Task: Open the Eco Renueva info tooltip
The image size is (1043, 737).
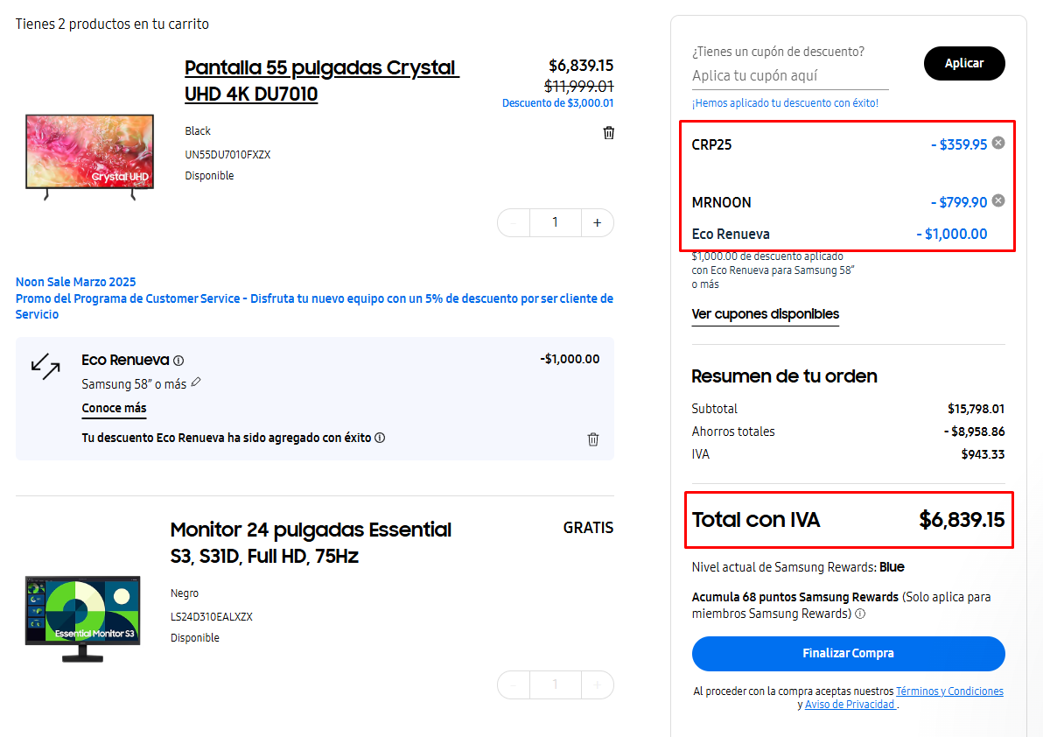Action: 179,359
